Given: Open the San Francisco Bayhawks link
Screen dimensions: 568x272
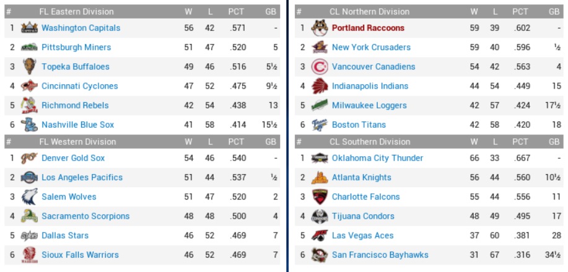Looking at the screenshot, I should pyautogui.click(x=380, y=255).
